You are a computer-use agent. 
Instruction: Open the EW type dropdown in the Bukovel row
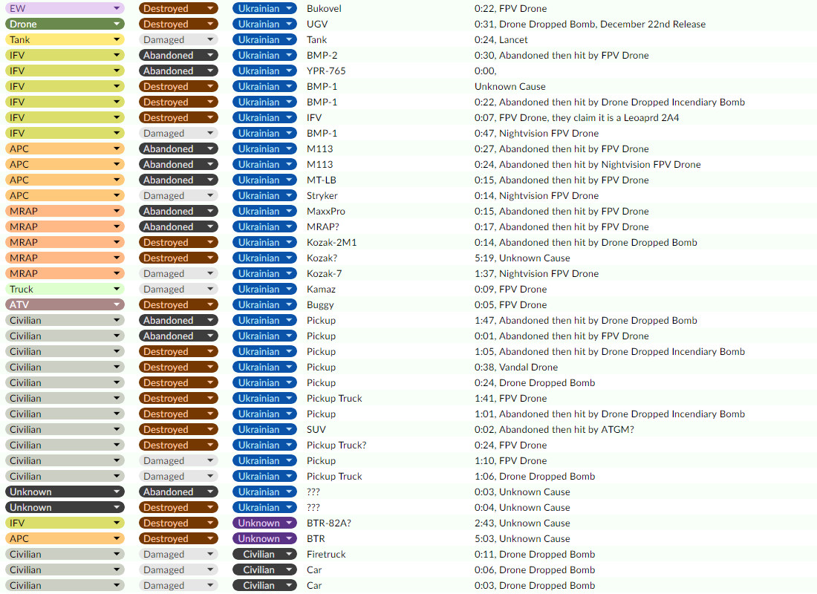(x=65, y=8)
